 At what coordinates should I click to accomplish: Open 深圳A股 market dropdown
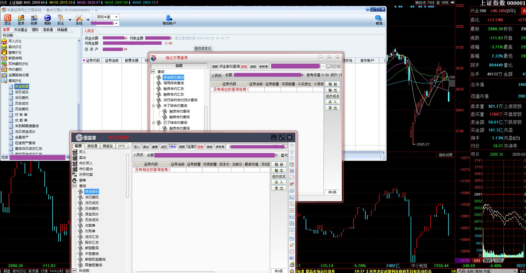116,17
